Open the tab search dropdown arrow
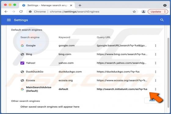Image resolution: width=171 pixels, height=114 pixels. [x=165, y=5]
